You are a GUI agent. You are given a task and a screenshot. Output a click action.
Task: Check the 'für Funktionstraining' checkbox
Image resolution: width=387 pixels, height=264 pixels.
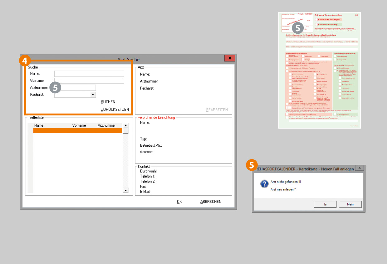(x=316, y=24)
